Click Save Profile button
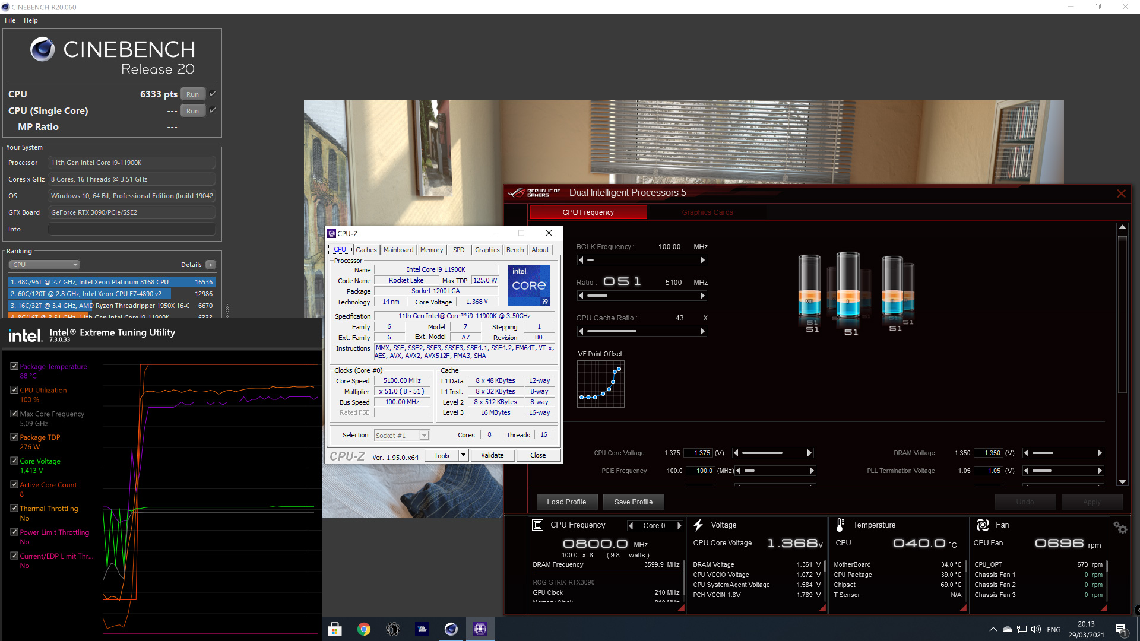Viewport: 1140px width, 641px height. coord(634,502)
